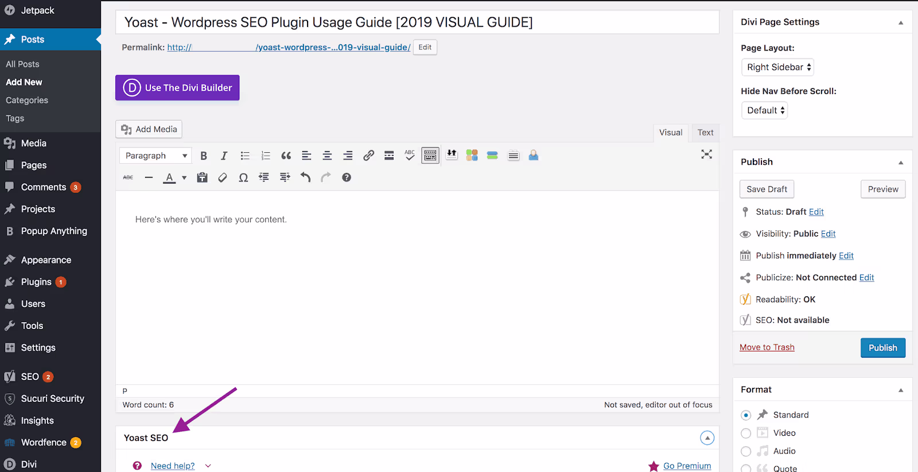This screenshot has height=472, width=918.
Task: Select Standard post format
Action: (746, 415)
